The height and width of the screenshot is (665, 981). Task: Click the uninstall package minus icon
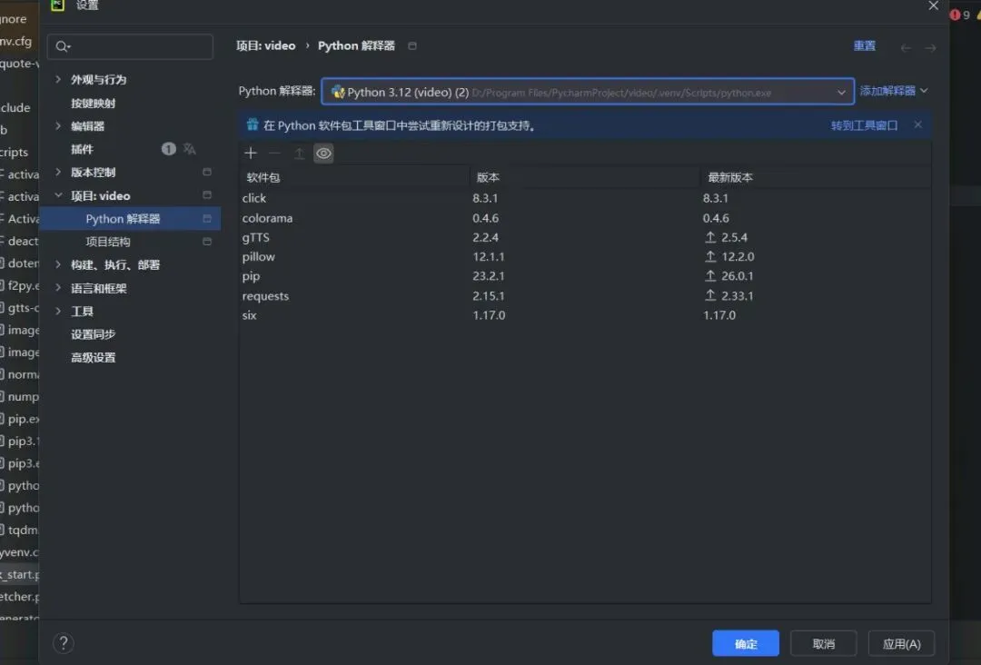click(274, 153)
